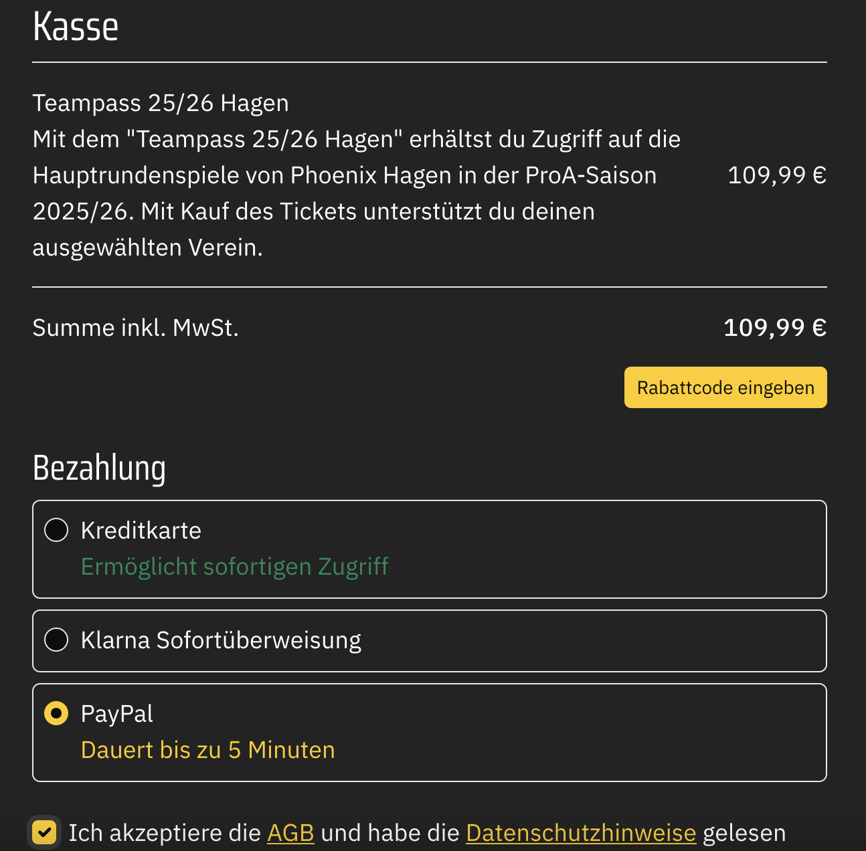This screenshot has height=851, width=866.
Task: Click the 'Summe inkl. MwSt.' label
Action: click(x=135, y=328)
